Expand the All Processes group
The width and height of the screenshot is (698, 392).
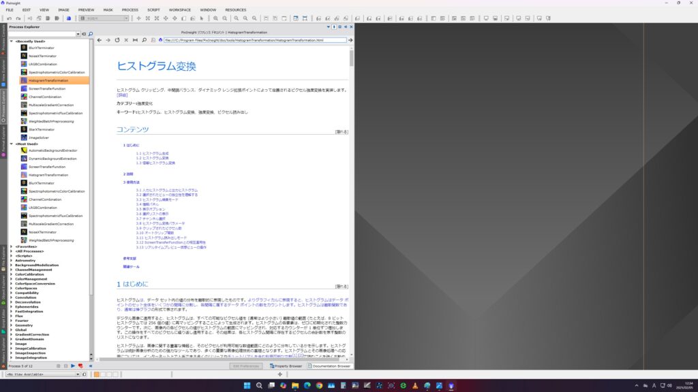(12, 251)
